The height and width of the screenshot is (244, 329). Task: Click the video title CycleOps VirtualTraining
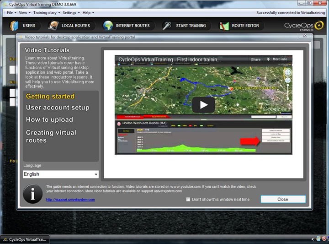(170, 60)
